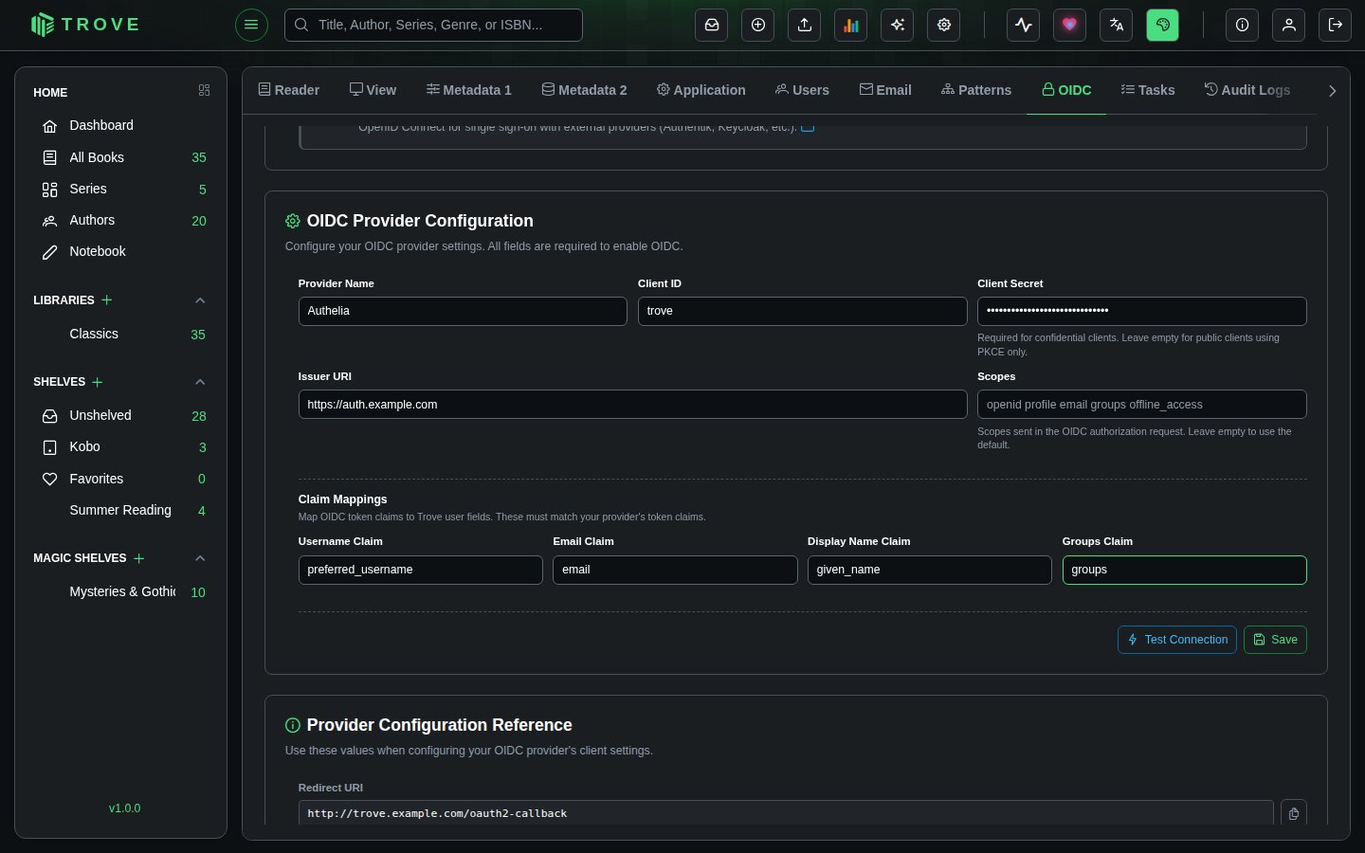Click the Issuer URI field
1365x853 pixels.
tap(632, 405)
